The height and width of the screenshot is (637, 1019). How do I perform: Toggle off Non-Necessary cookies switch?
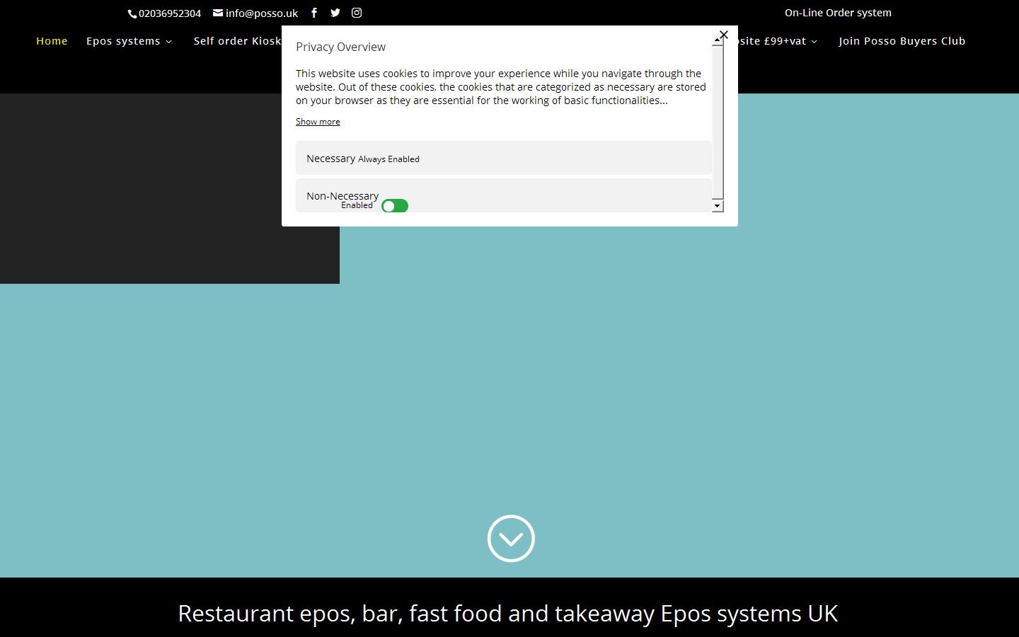395,206
